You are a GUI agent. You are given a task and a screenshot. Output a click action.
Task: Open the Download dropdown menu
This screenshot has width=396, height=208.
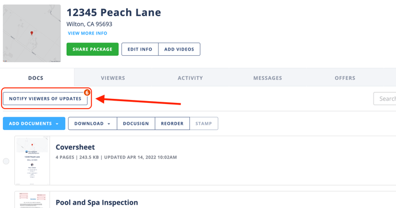pyautogui.click(x=93, y=124)
